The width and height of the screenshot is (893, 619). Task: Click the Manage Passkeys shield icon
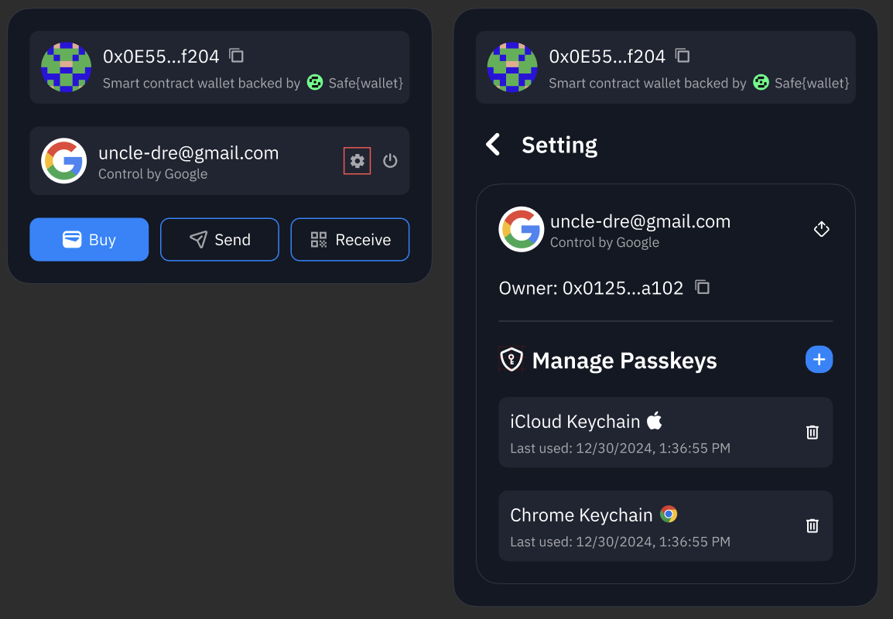pyautogui.click(x=512, y=359)
